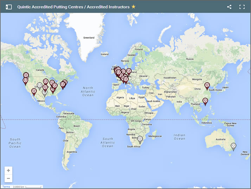This screenshot has width=251, height=189.
Task: Zoom in with the plus button
Action: pyautogui.click(x=8, y=170)
